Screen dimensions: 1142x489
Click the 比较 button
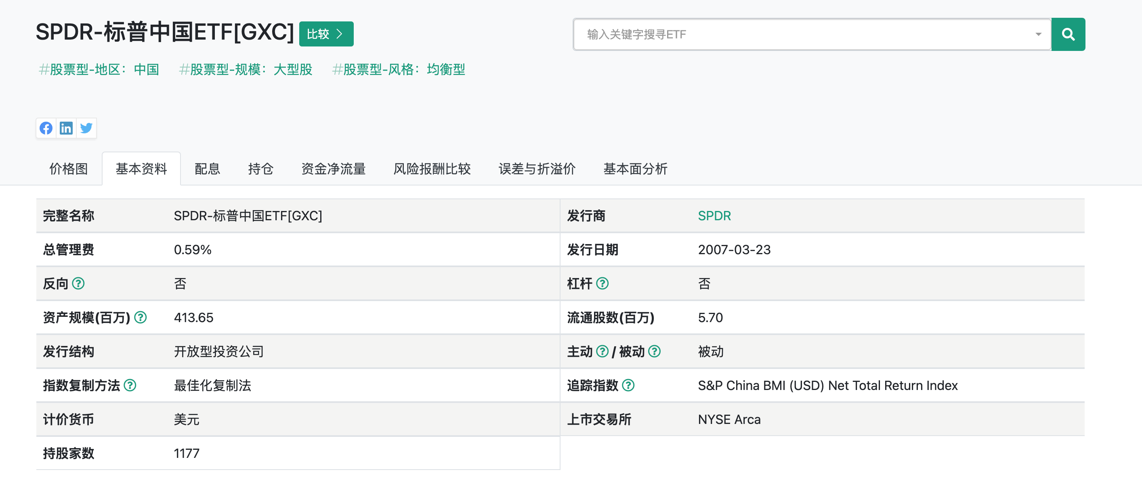[326, 33]
